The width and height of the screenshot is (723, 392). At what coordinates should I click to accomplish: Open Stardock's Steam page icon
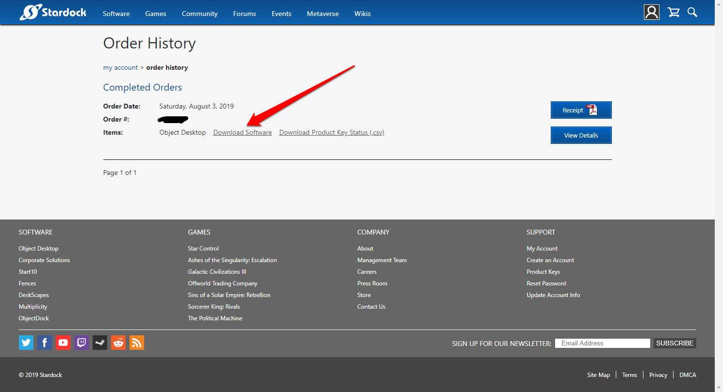coord(100,343)
